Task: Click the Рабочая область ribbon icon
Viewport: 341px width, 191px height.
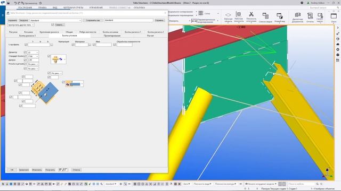Action: pos(228,15)
